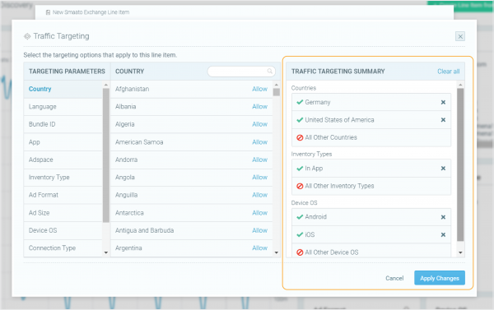Click country list scrollbar up arrow
The height and width of the screenshot is (310, 494).
[x=277, y=85]
